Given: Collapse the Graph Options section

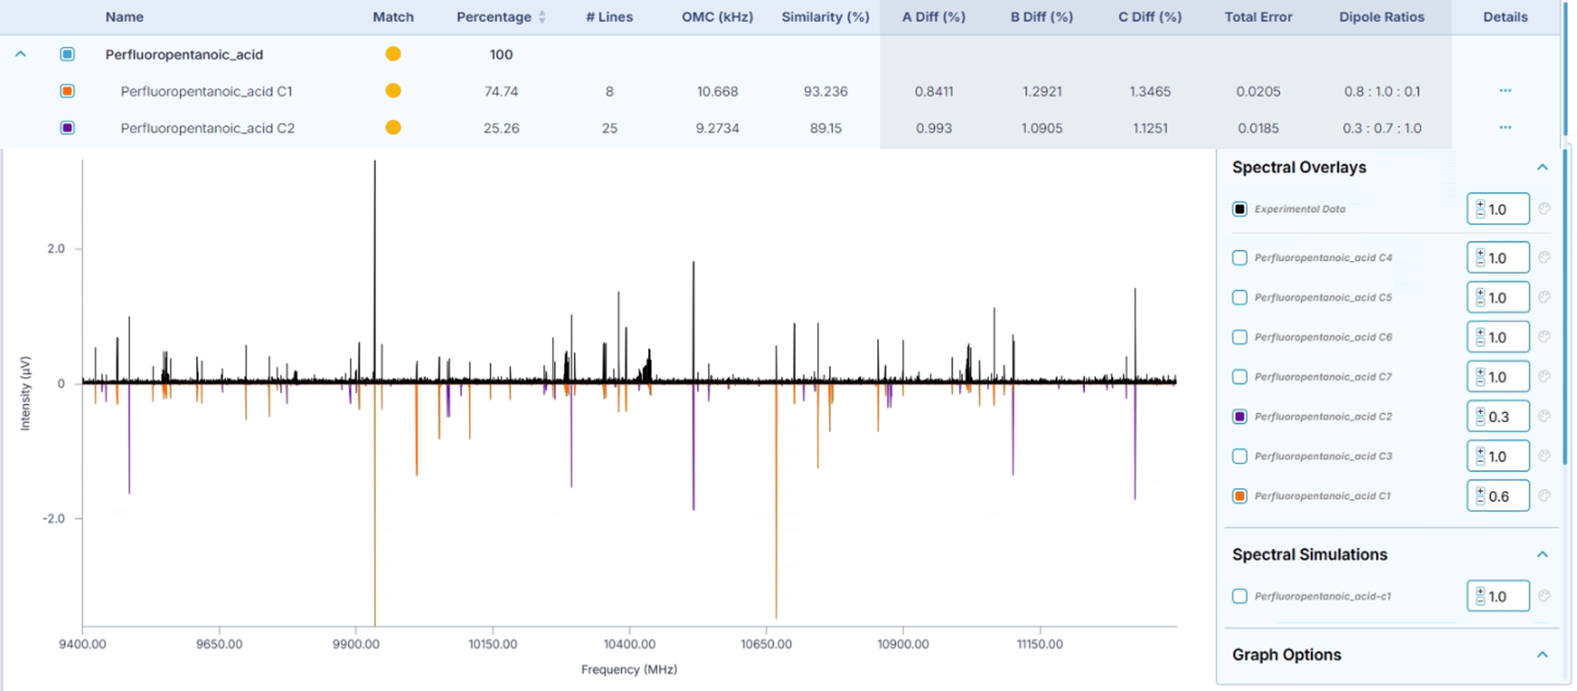Looking at the screenshot, I should (x=1542, y=655).
